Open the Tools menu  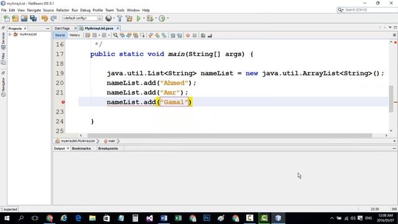pos(120,10)
